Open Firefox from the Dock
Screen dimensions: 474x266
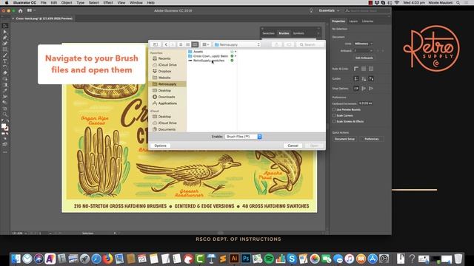pos(107,259)
